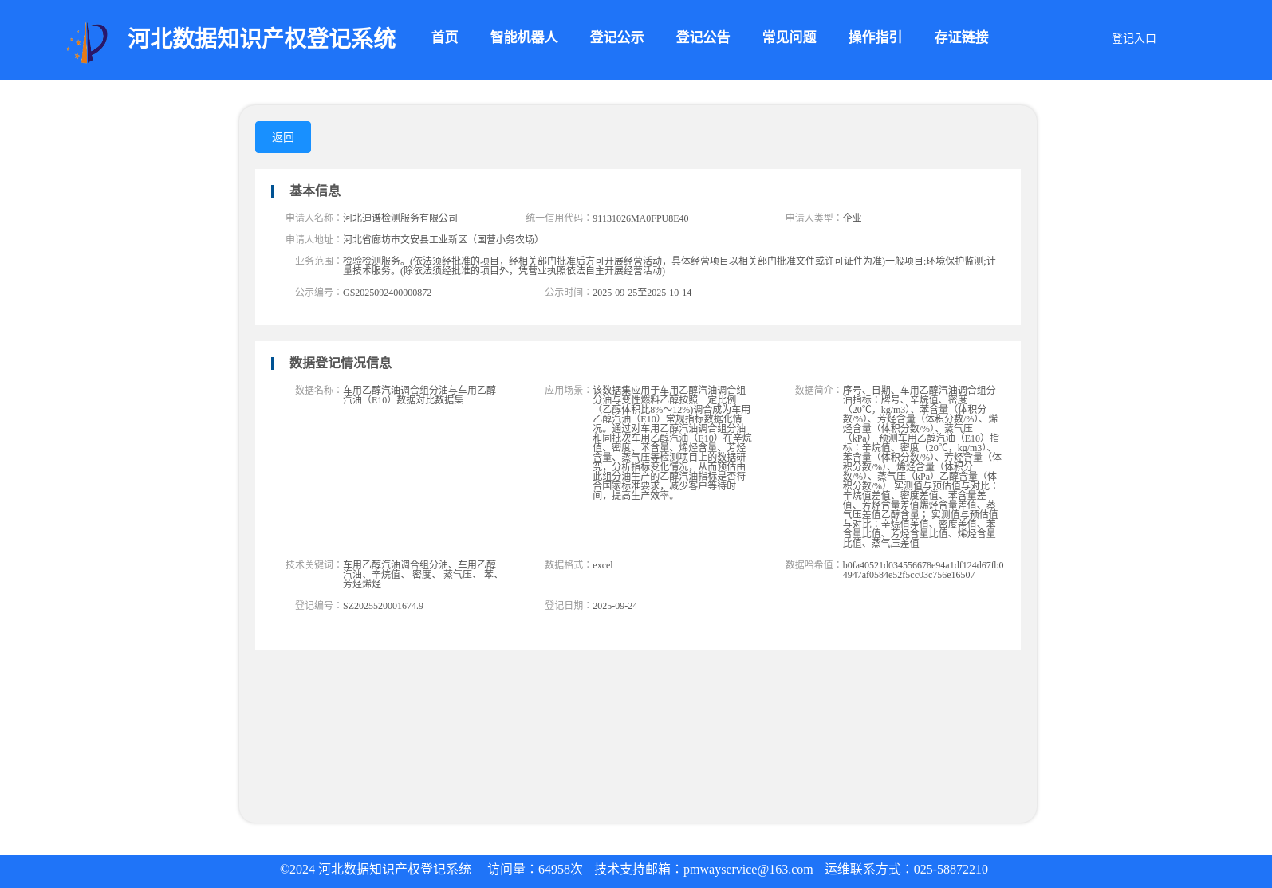Viewport: 1272px width, 888px height.
Task: Click footer copyright ©2024 text
Action: pyautogui.click(x=376, y=870)
